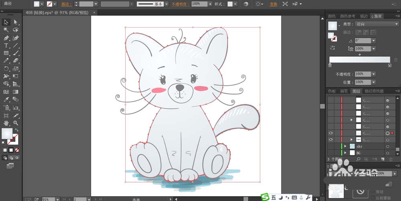Show the BG layer visibility box

click(331, 153)
